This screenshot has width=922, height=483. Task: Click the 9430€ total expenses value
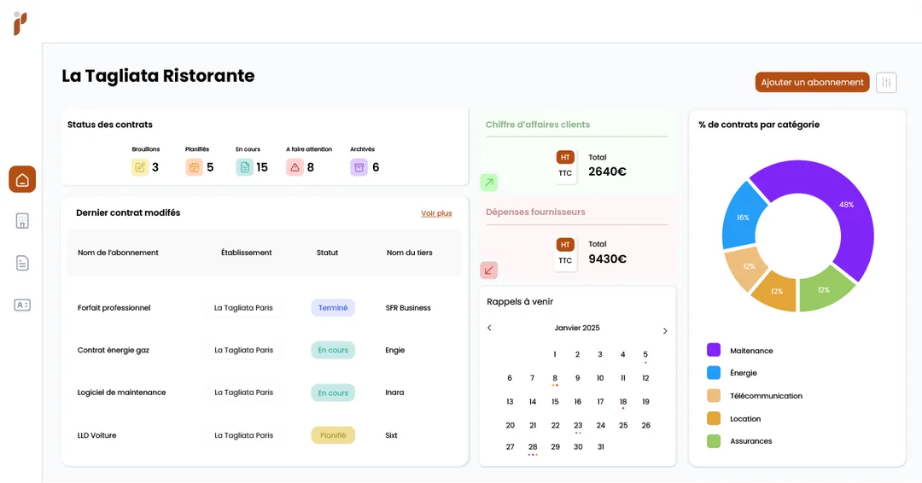(608, 259)
